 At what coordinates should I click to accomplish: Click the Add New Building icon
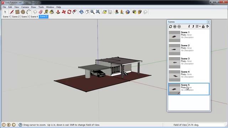click(116, 12)
